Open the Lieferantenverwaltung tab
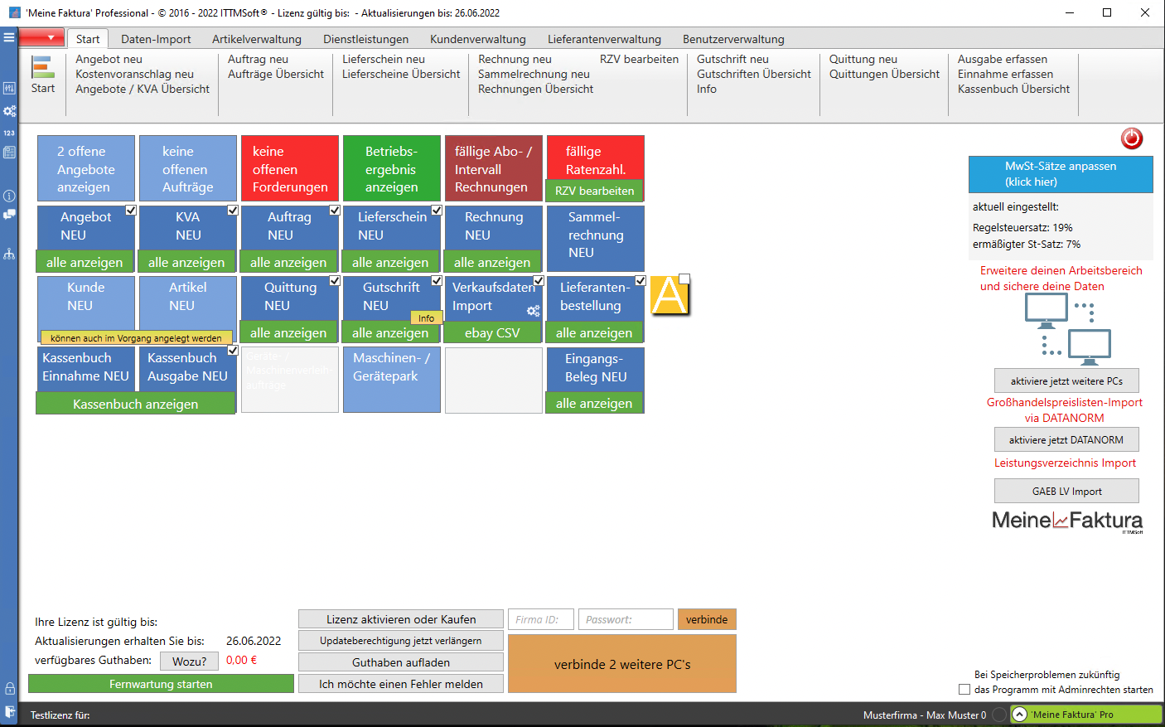This screenshot has height=727, width=1165. (x=605, y=39)
